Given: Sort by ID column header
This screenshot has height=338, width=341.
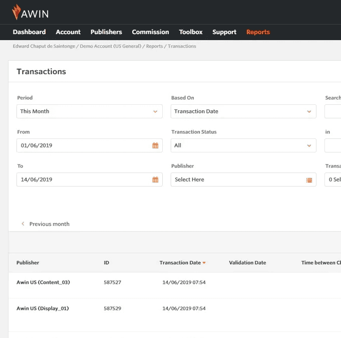Looking at the screenshot, I should [x=106, y=263].
